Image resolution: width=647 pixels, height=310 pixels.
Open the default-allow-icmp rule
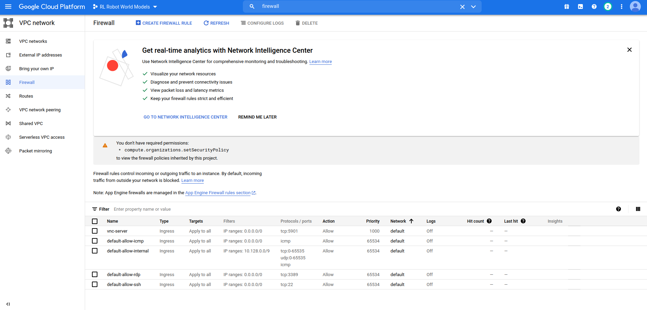(125, 241)
